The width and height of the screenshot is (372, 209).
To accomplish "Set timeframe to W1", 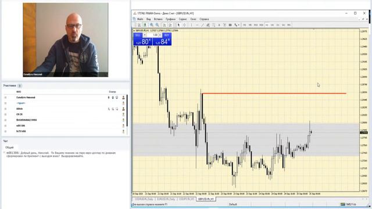I will pyautogui.click(x=284, y=25).
